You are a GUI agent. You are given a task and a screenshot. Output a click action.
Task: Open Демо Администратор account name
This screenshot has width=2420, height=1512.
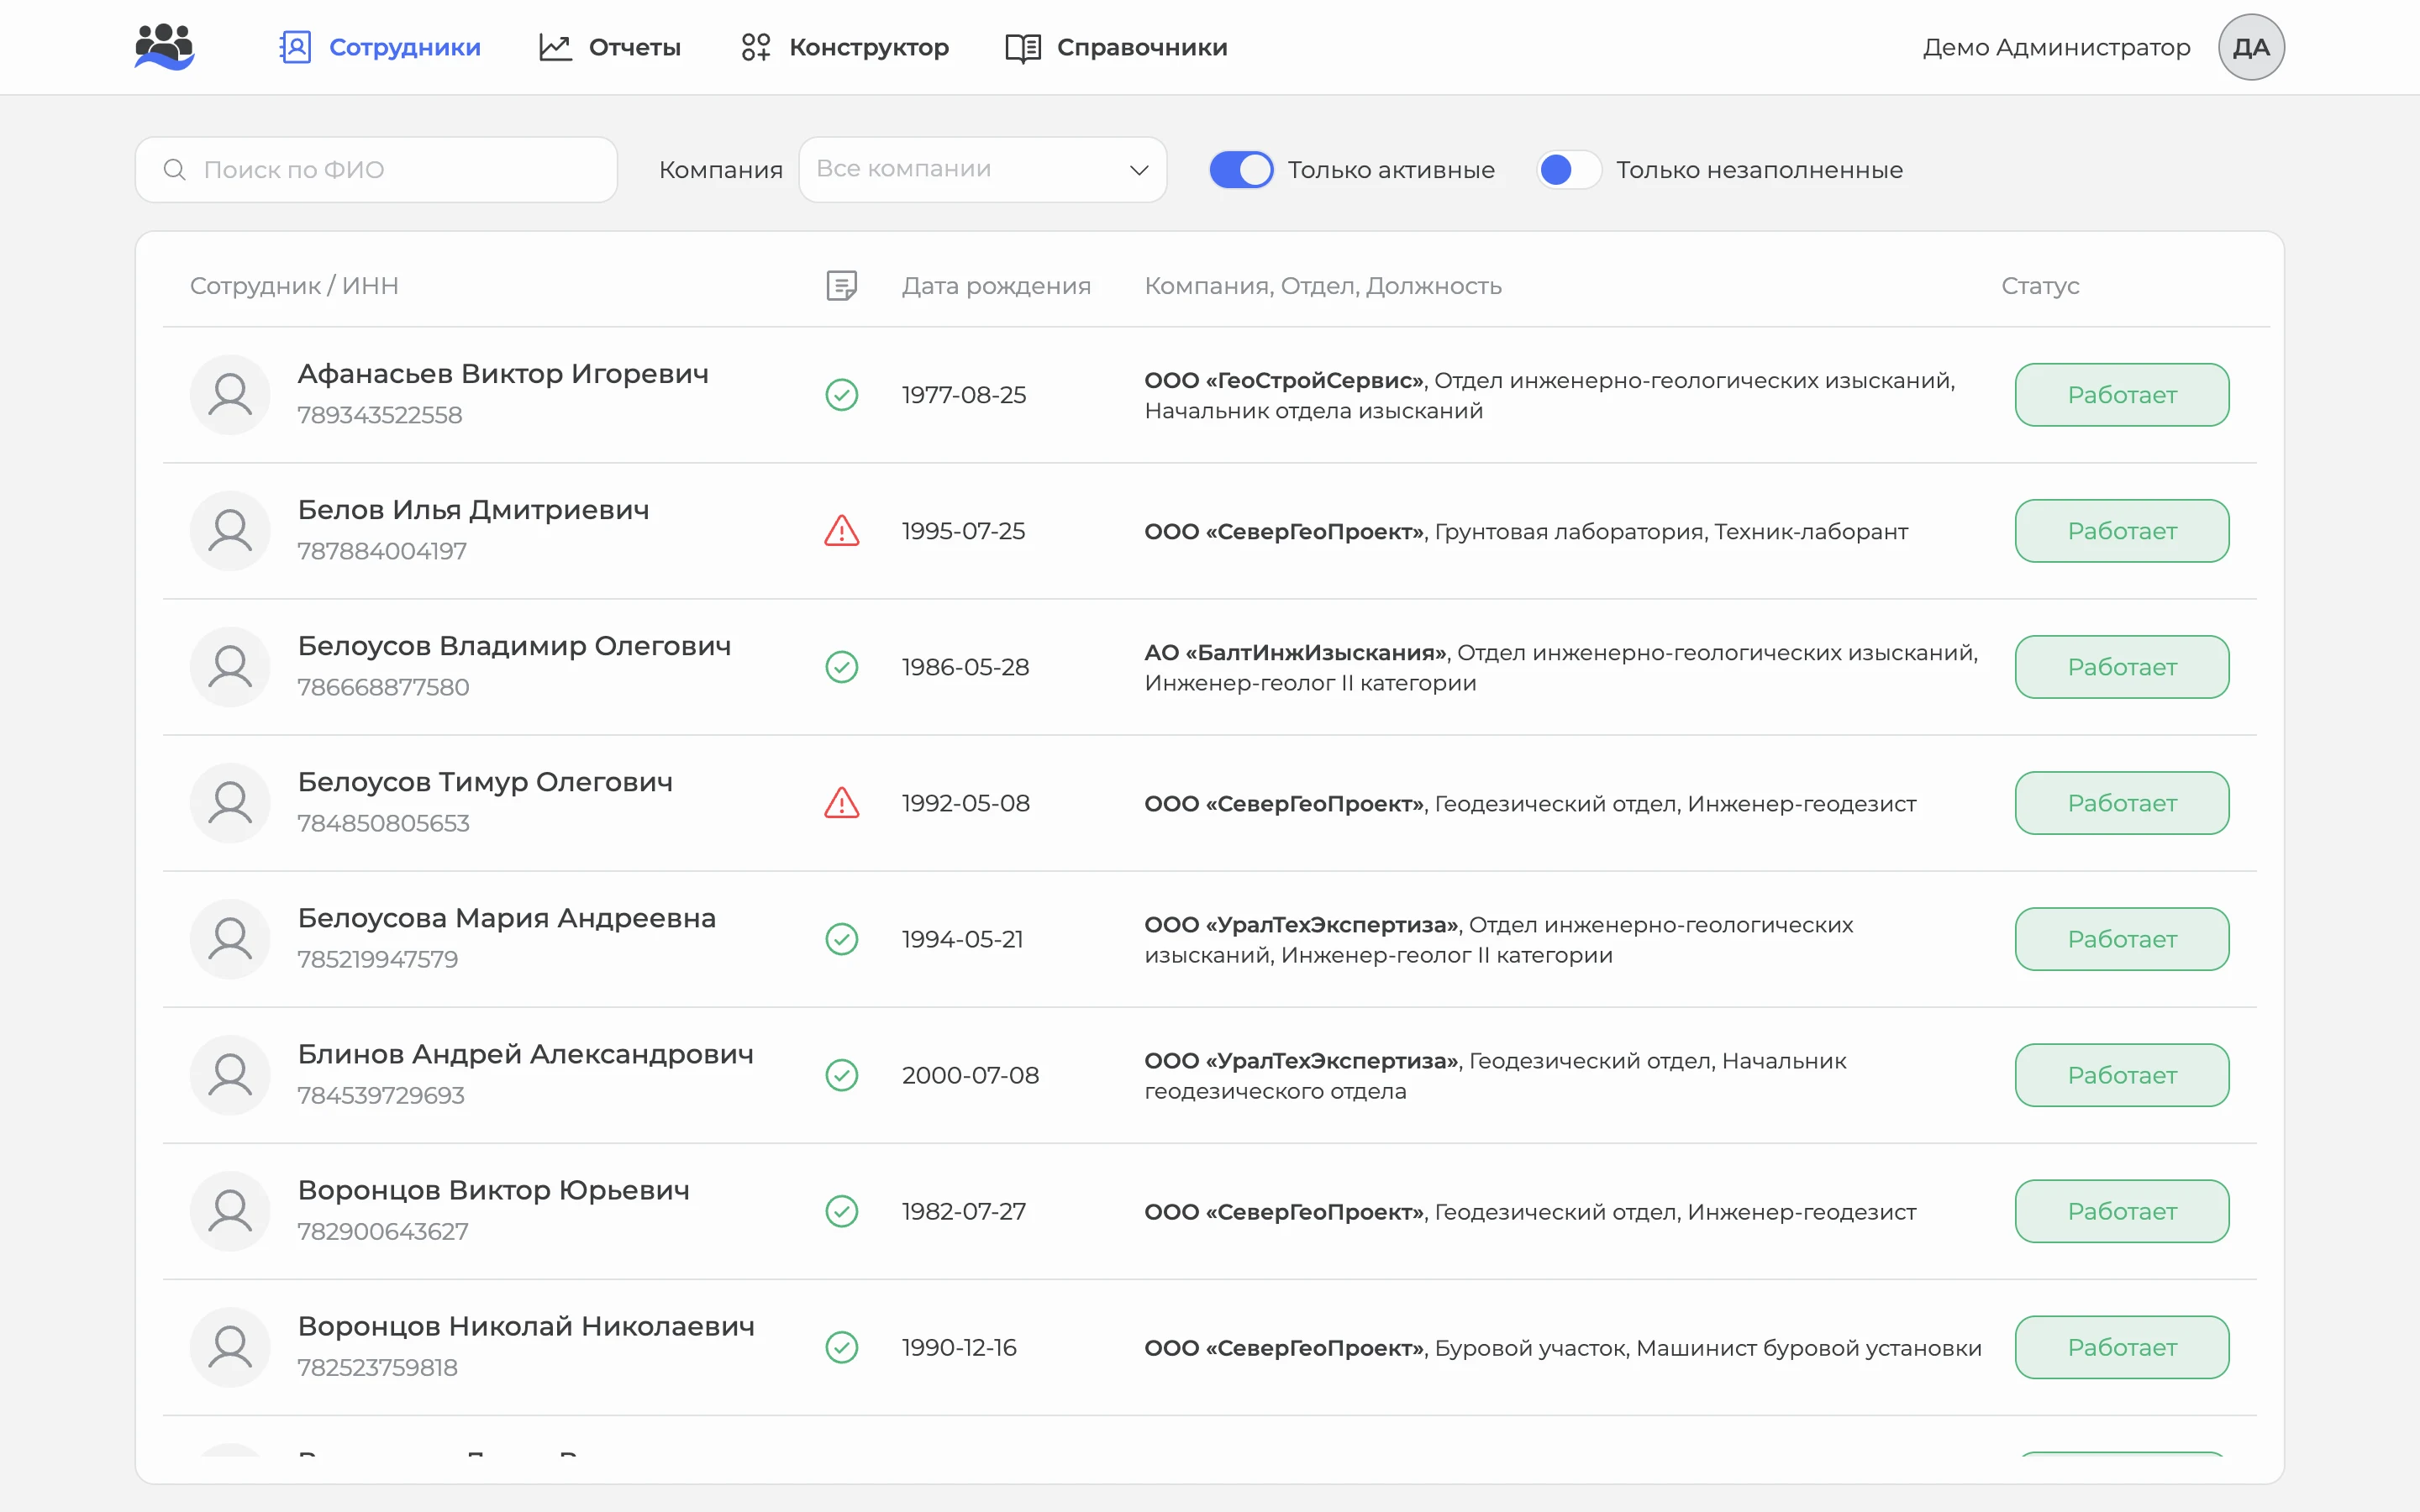[2056, 47]
